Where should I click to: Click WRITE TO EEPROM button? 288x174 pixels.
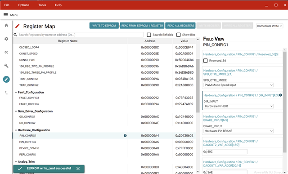point(104,26)
